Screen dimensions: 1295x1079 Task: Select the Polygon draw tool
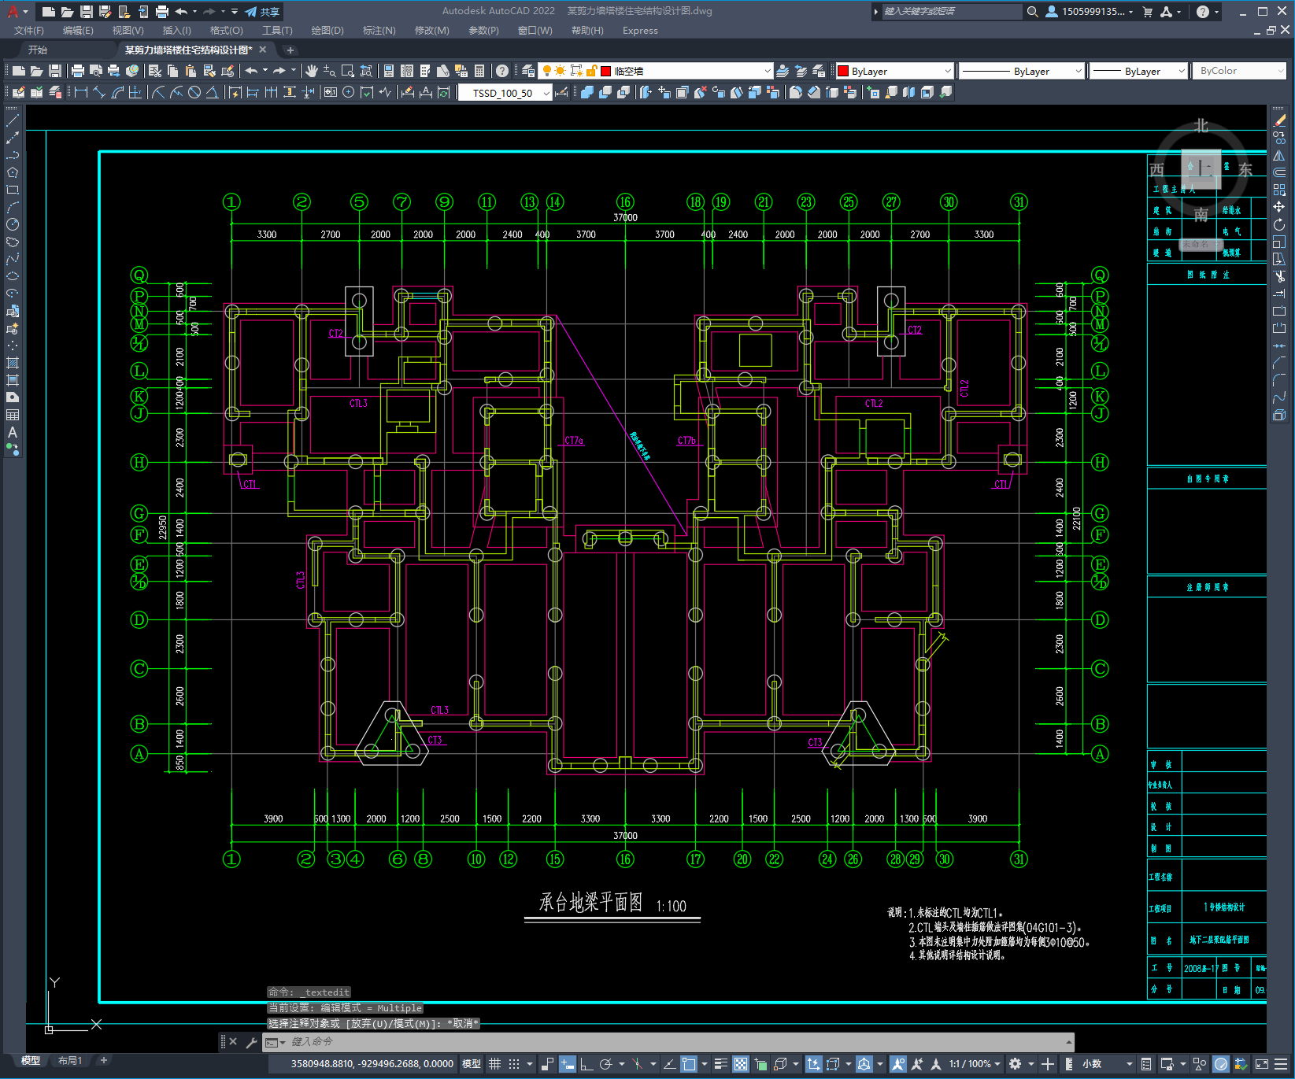coord(13,172)
